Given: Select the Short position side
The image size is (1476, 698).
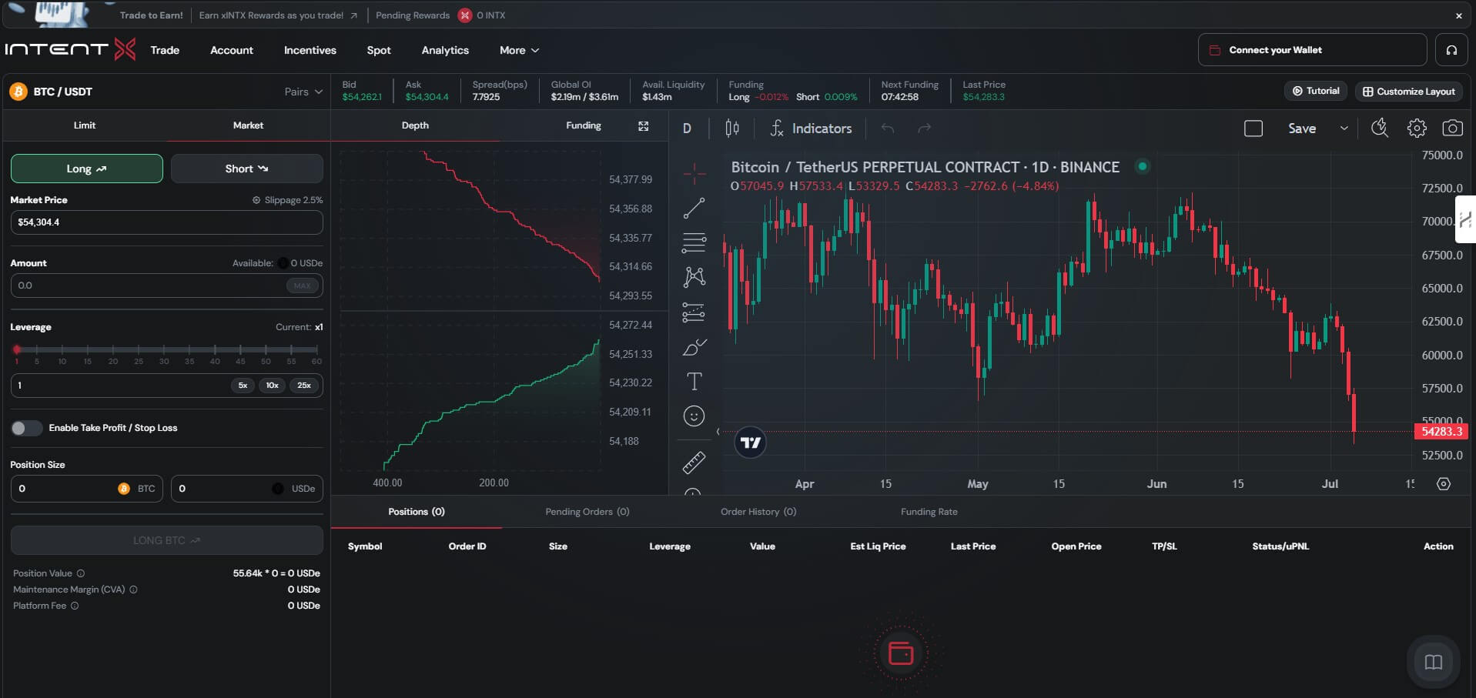Looking at the screenshot, I should click(x=246, y=169).
